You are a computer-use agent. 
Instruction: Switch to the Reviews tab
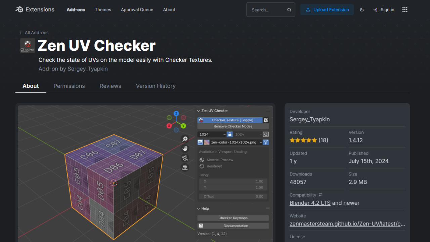coord(110,86)
